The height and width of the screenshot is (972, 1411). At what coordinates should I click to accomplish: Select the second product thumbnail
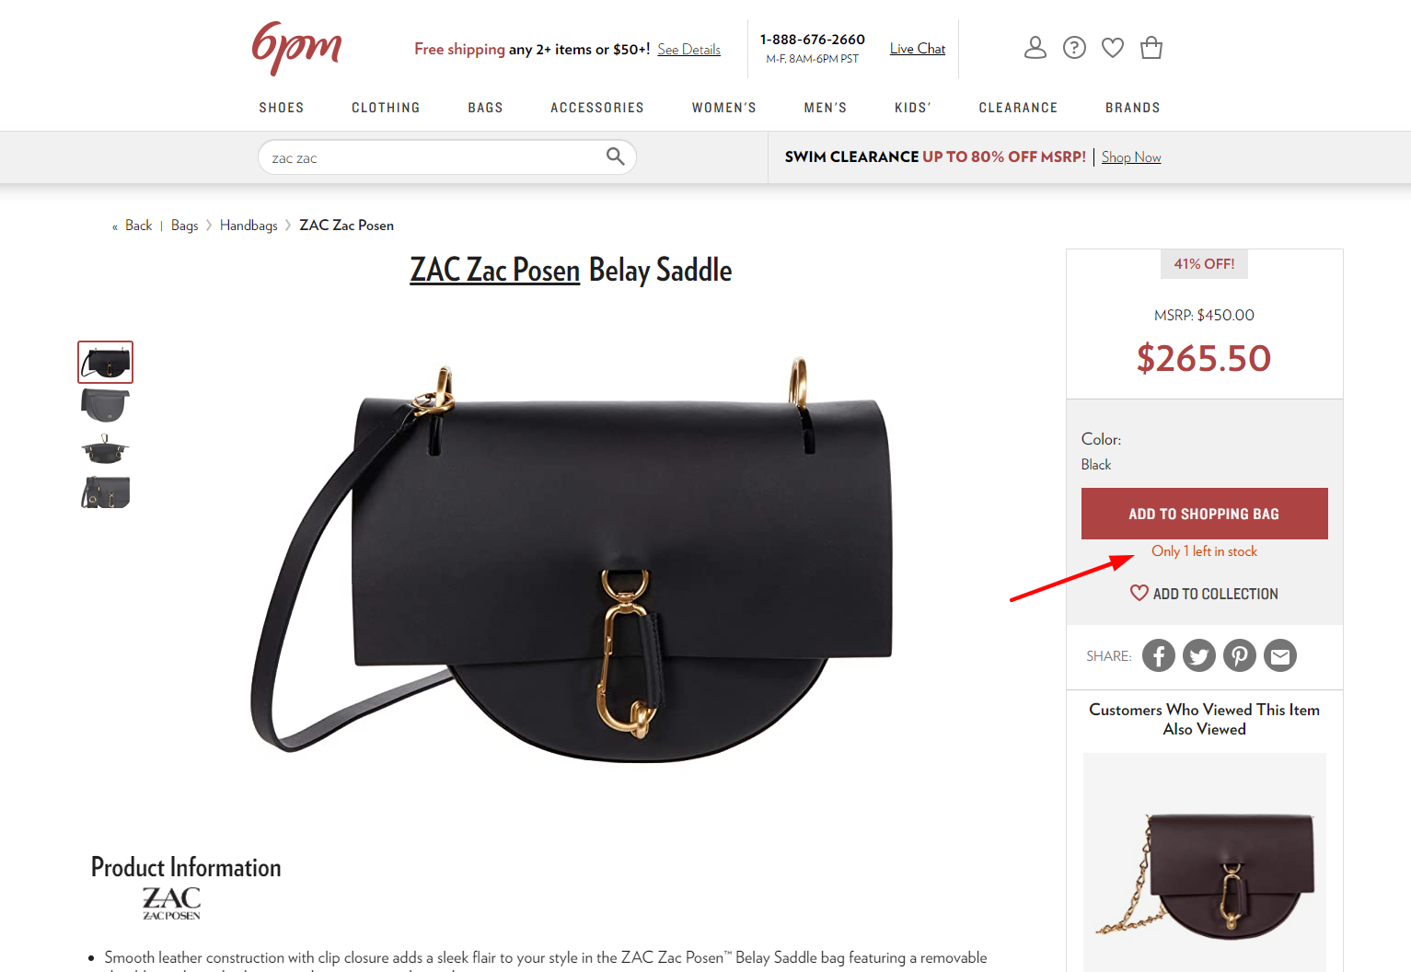pos(106,405)
